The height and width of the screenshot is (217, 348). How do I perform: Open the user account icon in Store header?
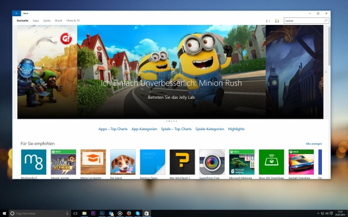(x=277, y=21)
